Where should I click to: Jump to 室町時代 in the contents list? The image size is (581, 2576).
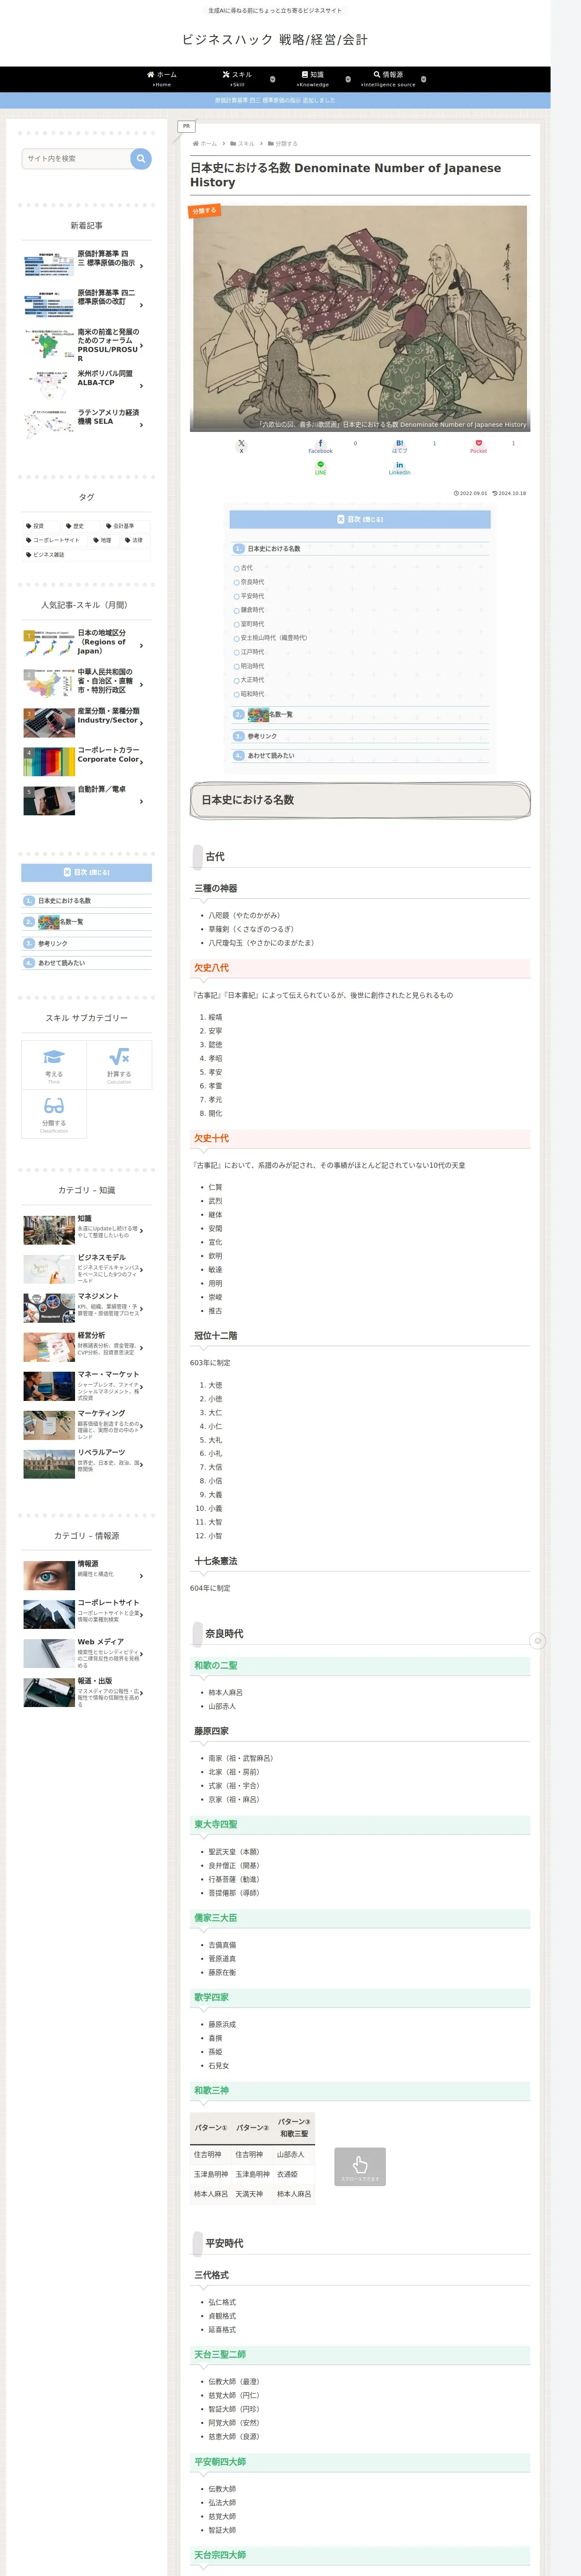[x=253, y=624]
